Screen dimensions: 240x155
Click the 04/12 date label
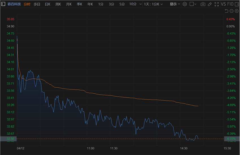[x=21, y=149]
